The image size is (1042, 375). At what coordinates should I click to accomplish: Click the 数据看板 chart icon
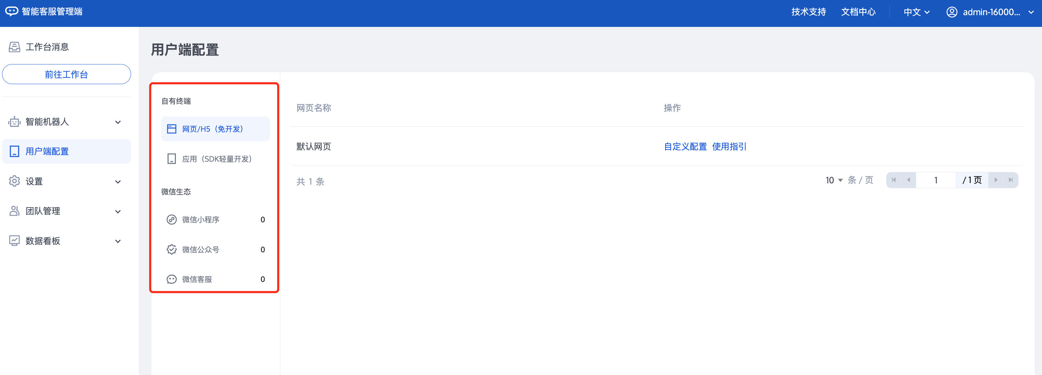click(x=14, y=241)
